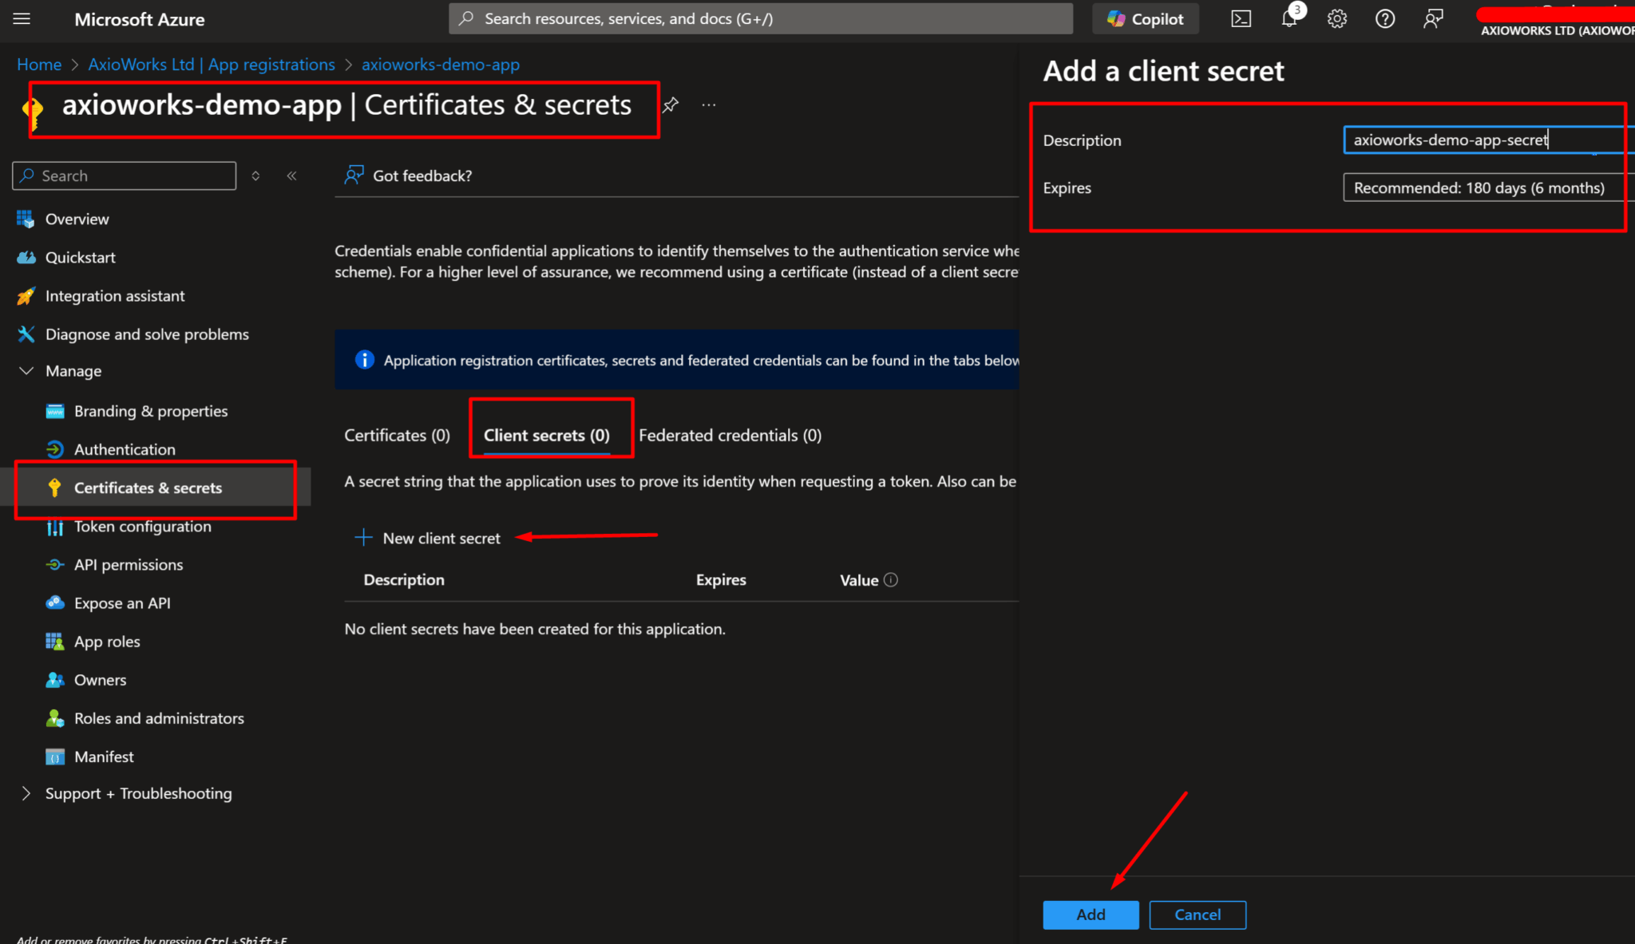Open Copilot from the top bar
The image size is (1635, 944).
(x=1145, y=18)
